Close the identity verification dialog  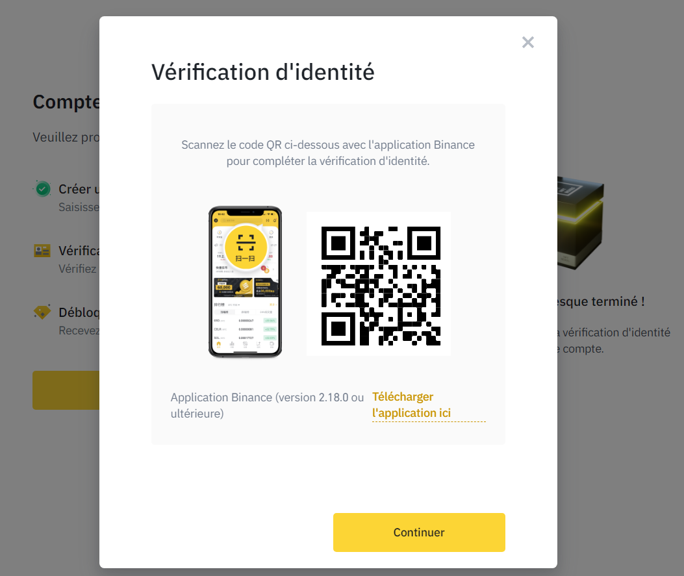point(528,42)
